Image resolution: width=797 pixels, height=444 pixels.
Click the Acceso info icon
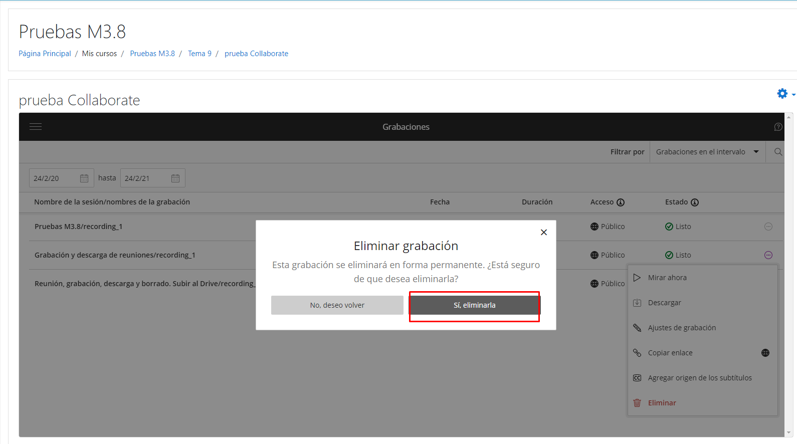(621, 202)
